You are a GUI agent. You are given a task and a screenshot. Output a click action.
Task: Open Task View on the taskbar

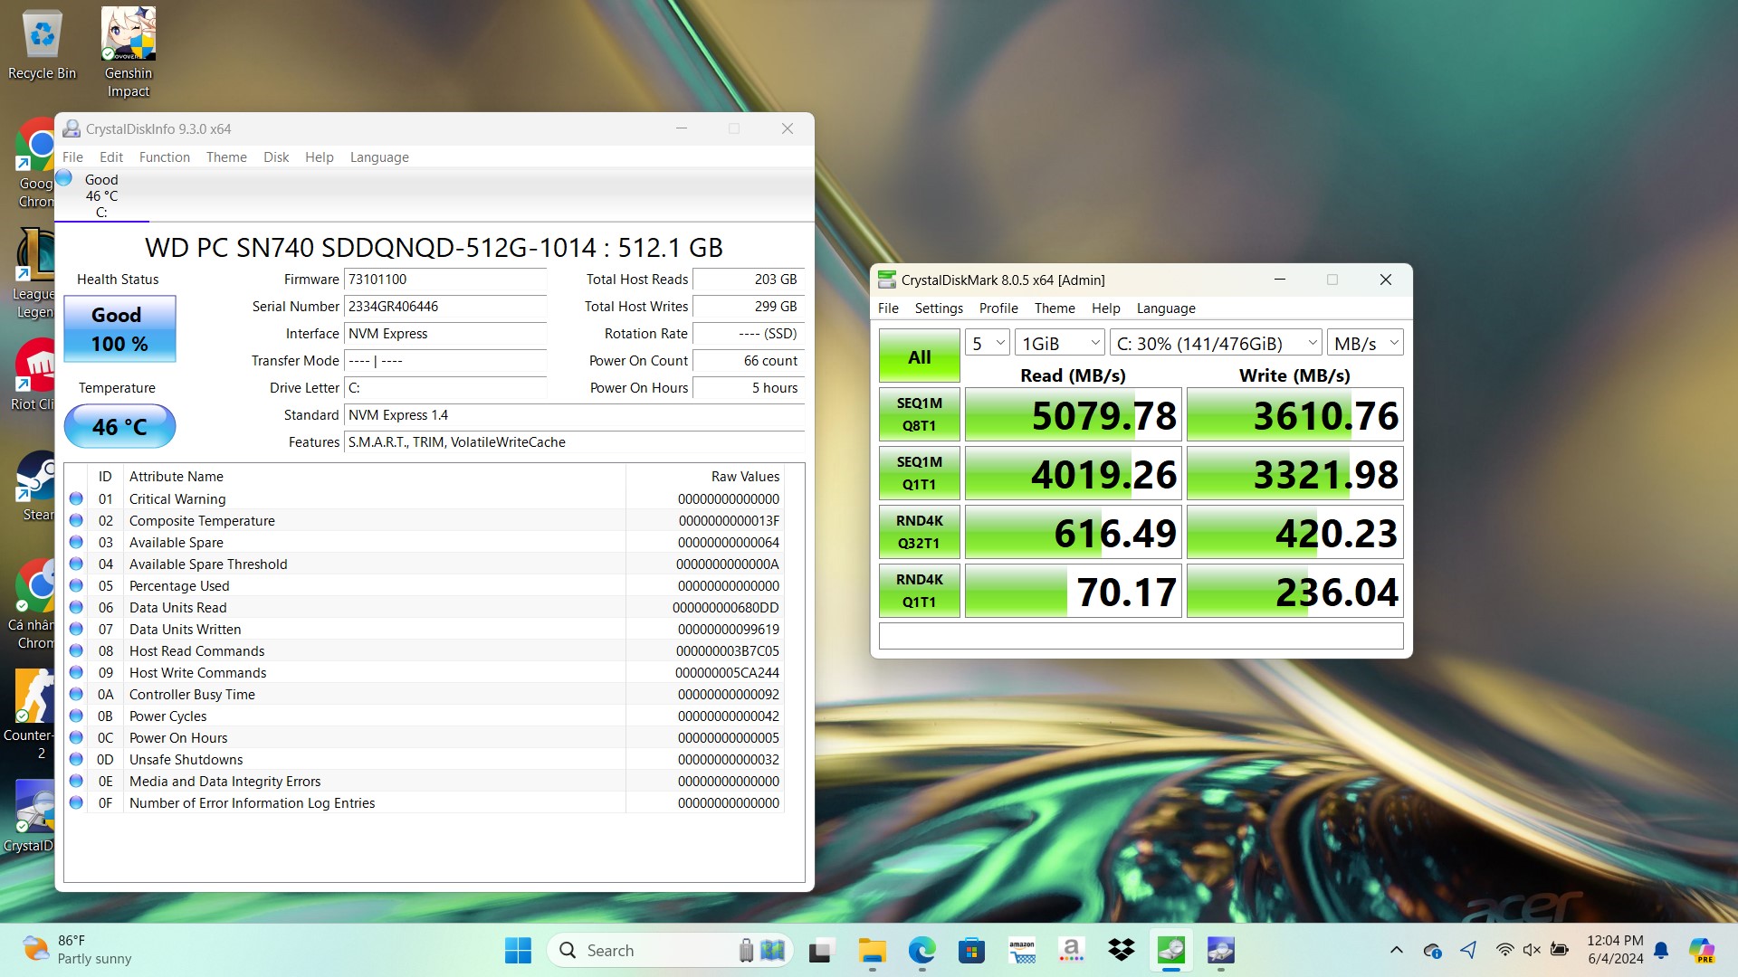tap(821, 950)
